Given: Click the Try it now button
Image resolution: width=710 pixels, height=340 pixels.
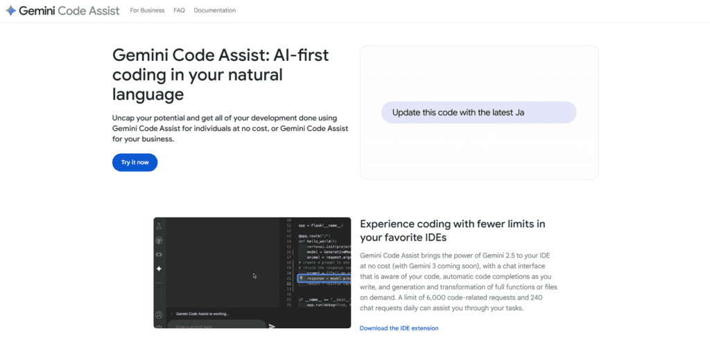Looking at the screenshot, I should [x=135, y=162].
